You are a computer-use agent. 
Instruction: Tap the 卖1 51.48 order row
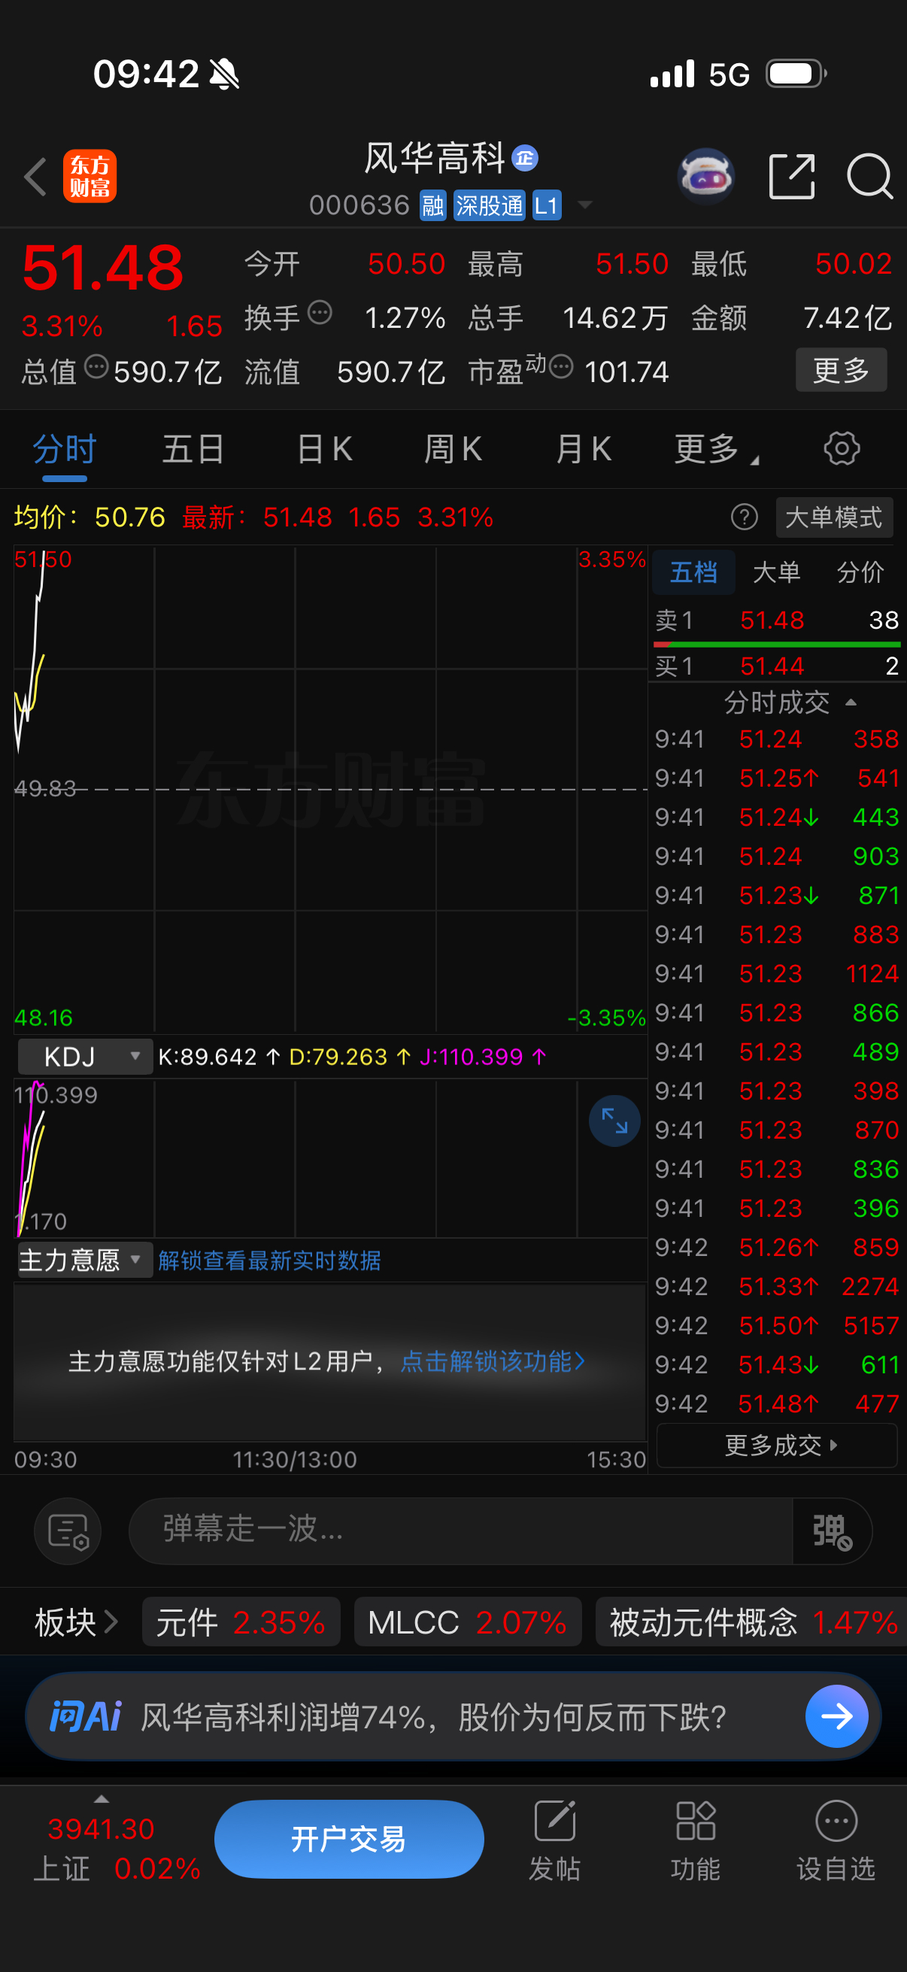coord(777,620)
